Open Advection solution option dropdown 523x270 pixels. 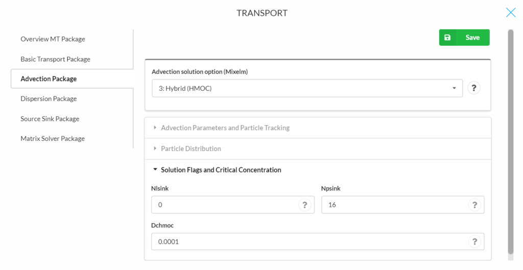pos(307,88)
